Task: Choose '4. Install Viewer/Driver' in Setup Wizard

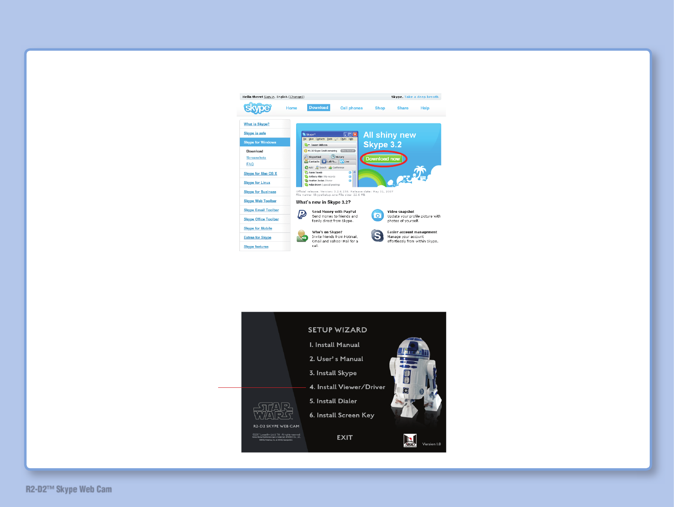Action: click(x=347, y=387)
